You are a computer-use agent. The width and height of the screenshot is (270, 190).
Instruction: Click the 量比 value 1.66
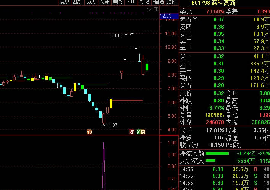(265, 115)
